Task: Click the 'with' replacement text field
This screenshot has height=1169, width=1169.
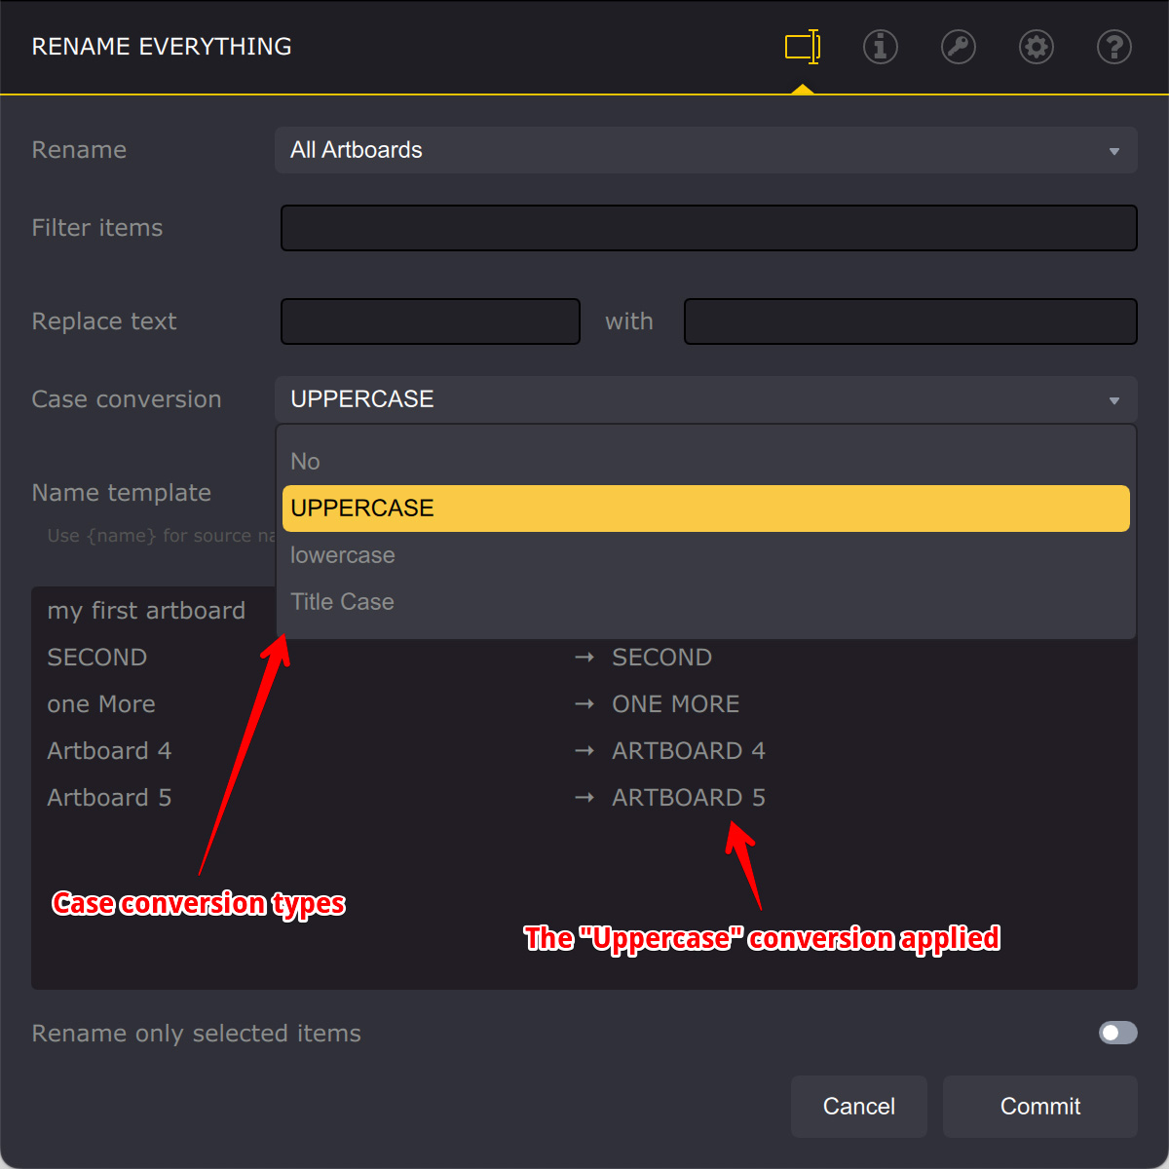Action: click(x=910, y=321)
